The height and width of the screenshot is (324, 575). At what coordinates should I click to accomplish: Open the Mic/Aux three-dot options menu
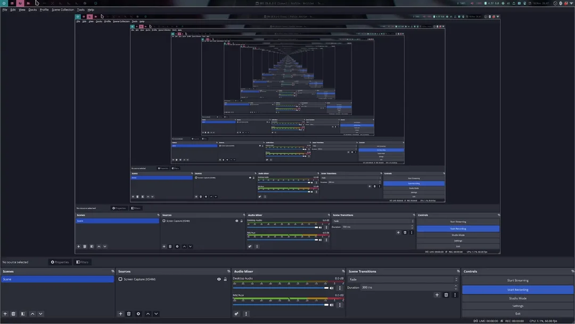click(x=340, y=305)
